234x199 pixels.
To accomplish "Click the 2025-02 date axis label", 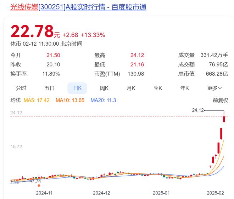I will (215, 193).
